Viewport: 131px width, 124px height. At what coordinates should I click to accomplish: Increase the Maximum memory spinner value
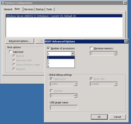(x=116, y=52)
